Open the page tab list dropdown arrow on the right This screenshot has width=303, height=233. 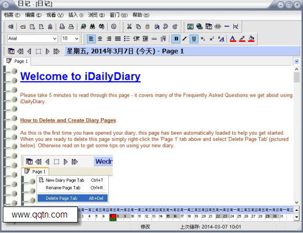296,62
